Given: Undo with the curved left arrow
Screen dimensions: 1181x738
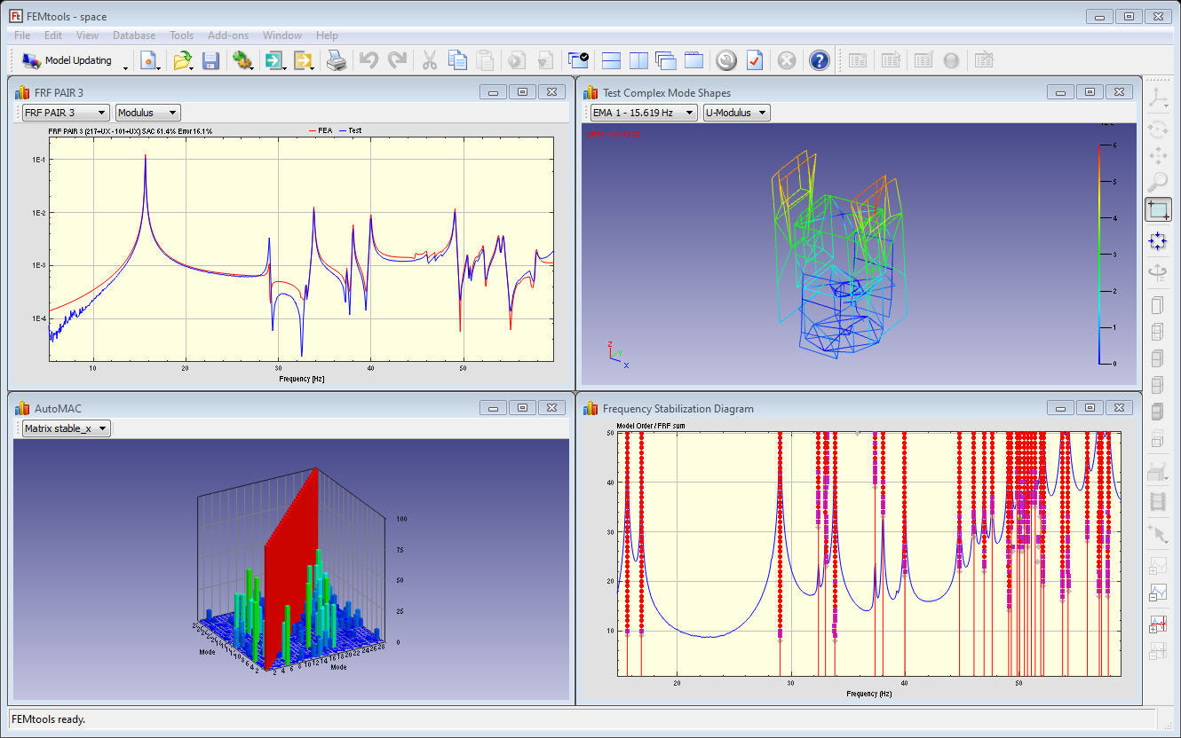Looking at the screenshot, I should point(369,60).
